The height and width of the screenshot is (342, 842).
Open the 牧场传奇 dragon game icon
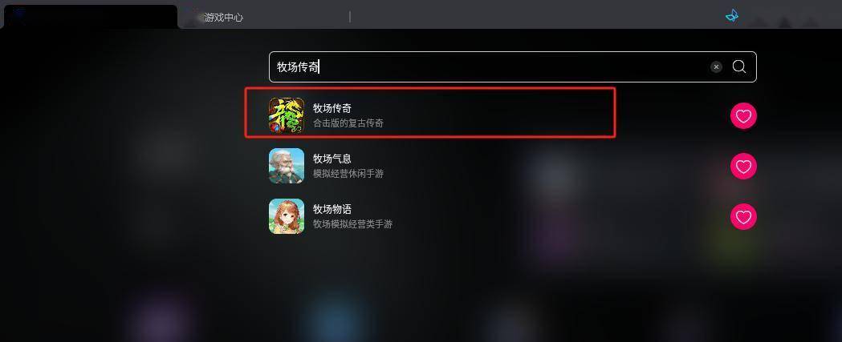tap(287, 115)
